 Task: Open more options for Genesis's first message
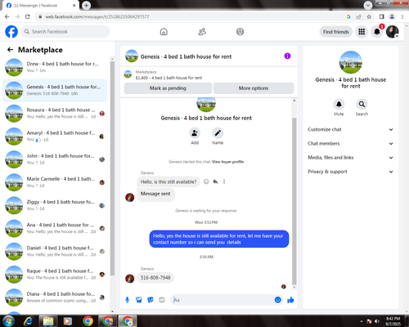224,181
